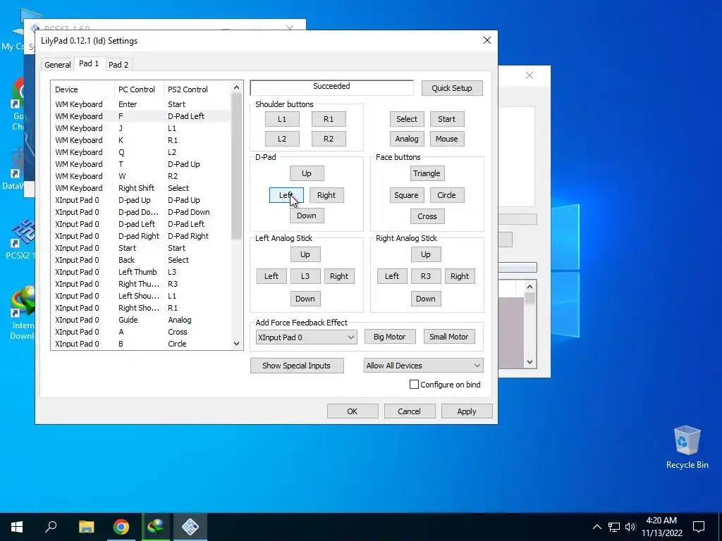
Task: Apply the pad settings
Action: (x=467, y=411)
